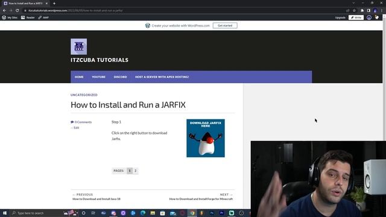
Task: Click the ItzCuba site logo image
Action: point(79,46)
